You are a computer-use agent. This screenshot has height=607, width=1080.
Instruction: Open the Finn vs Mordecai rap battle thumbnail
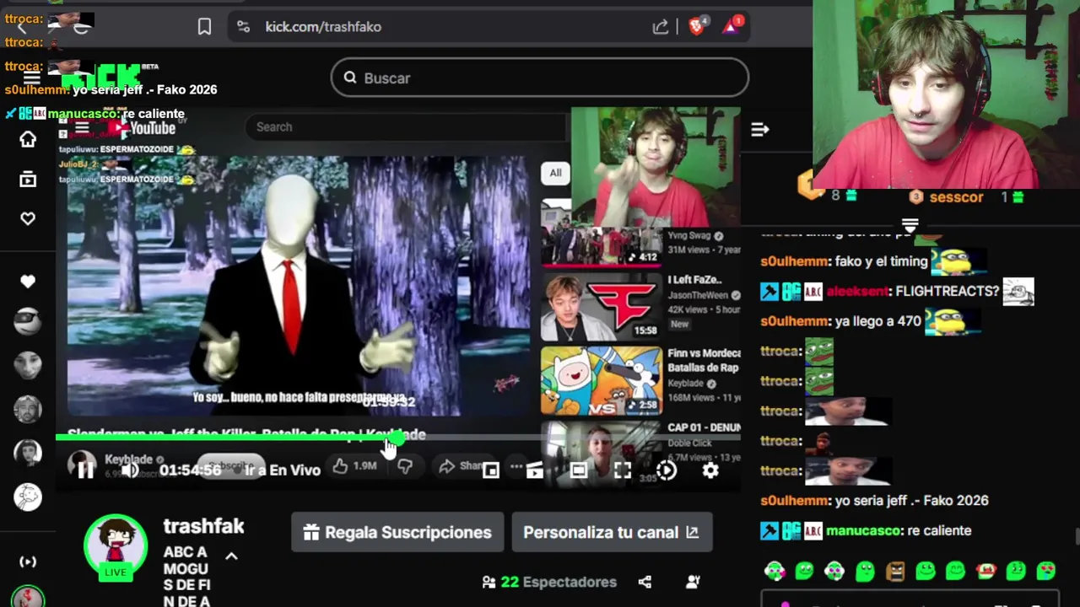coord(602,380)
